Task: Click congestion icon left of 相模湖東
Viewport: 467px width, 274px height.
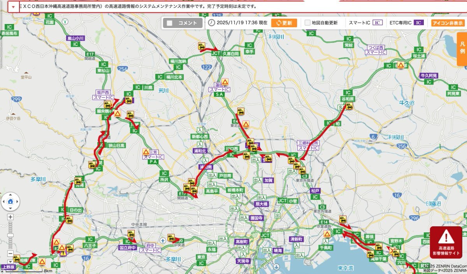Action: click(16, 258)
